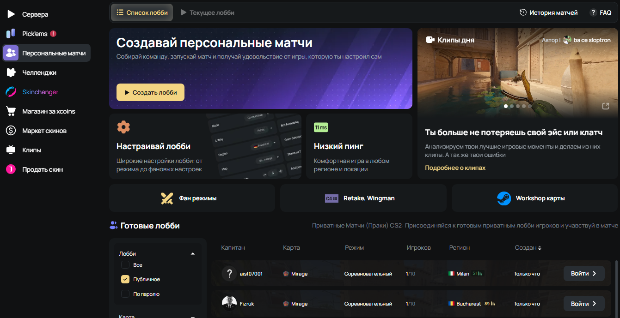The height and width of the screenshot is (318, 620).
Task: Click the red alert badge next to Pick'ems
Action: (53, 34)
